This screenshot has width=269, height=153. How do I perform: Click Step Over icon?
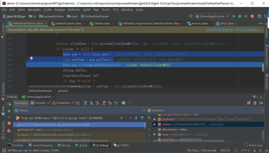(85, 103)
